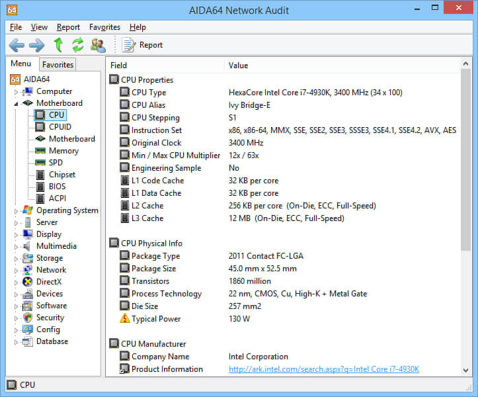Click the Database icon
This screenshot has width=478, height=397.
click(x=28, y=341)
